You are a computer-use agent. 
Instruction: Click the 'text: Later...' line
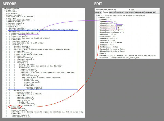point(30,84)
